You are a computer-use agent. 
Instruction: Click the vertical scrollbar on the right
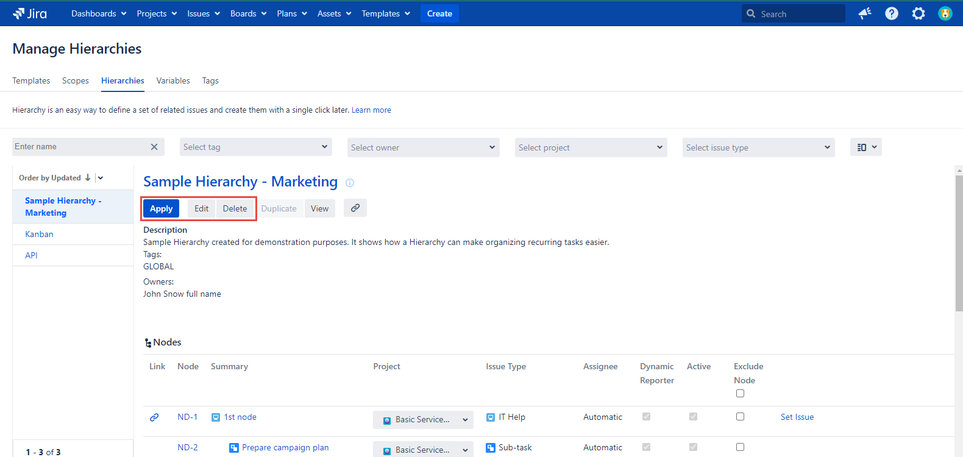959,244
